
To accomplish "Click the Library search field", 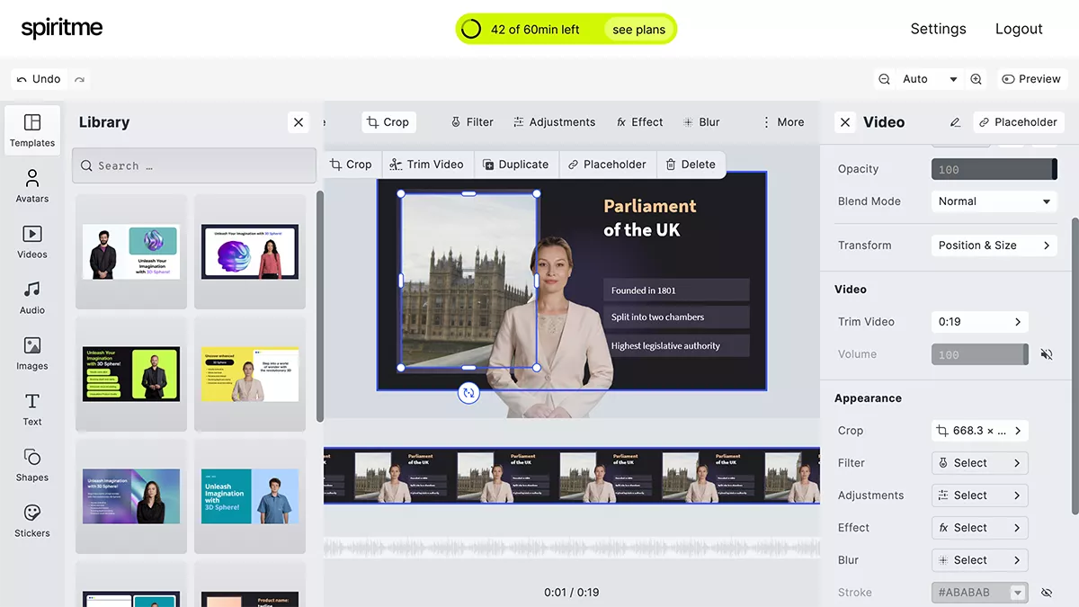I will tap(194, 165).
